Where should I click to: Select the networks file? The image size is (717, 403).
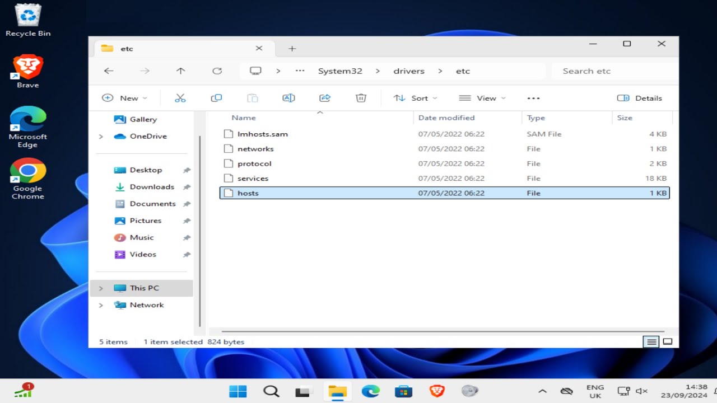click(x=445, y=149)
